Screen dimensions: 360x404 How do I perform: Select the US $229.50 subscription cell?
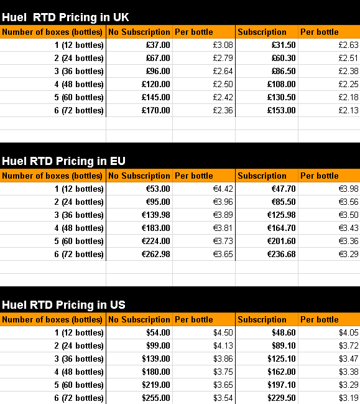267,398
